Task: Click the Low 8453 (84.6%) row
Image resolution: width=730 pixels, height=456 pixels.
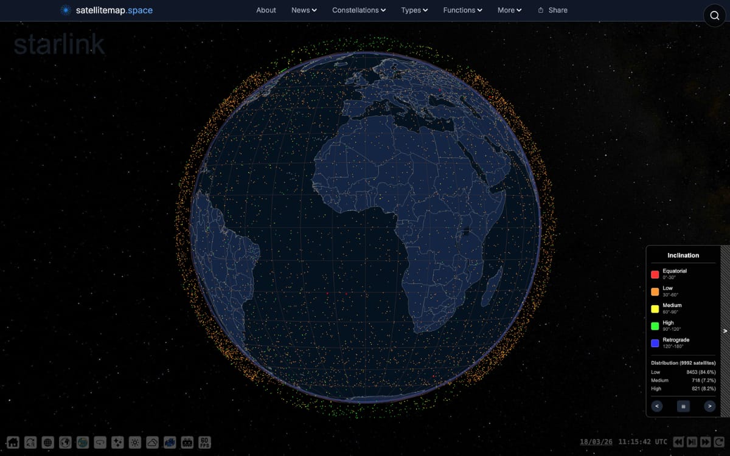Action: pos(683,371)
